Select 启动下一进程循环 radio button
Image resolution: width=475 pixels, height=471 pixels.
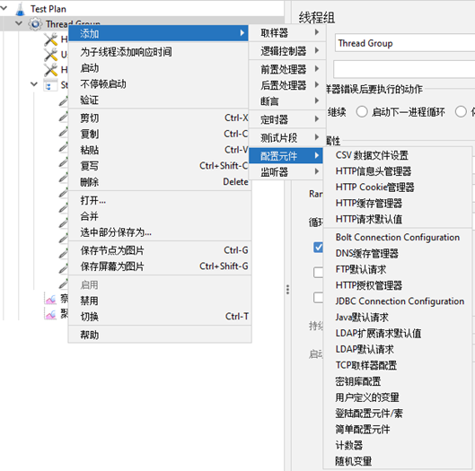point(362,112)
